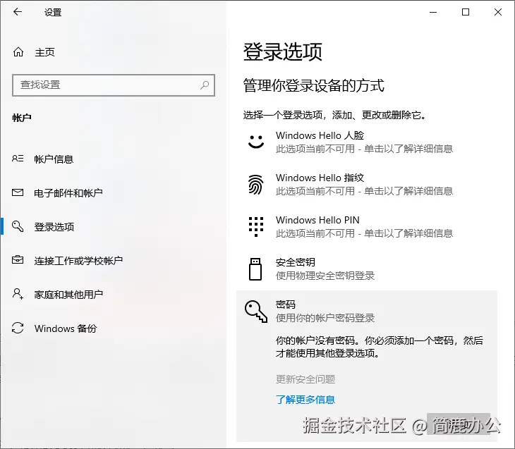This screenshot has width=515, height=449.
Task: Select the 设置 window title
Action: pos(53,13)
